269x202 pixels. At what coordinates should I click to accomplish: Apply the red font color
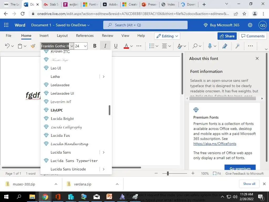click(126, 46)
